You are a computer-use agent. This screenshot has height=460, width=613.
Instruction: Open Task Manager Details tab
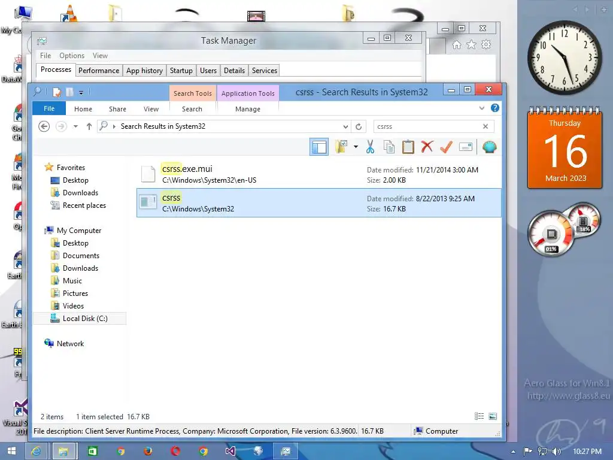[x=234, y=71]
